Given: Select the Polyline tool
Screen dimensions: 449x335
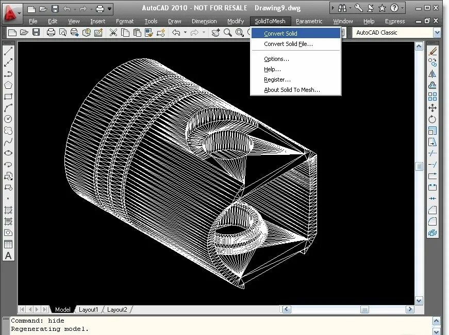Looking at the screenshot, I should click(8, 74).
